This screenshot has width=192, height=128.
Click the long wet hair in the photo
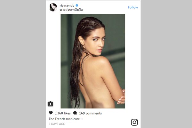click(x=76, y=74)
